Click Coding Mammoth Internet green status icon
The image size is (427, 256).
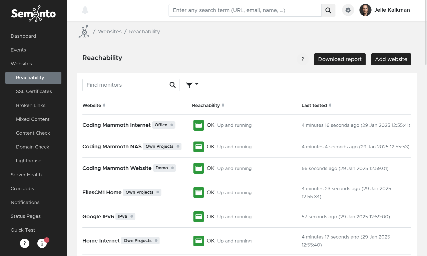(198, 125)
